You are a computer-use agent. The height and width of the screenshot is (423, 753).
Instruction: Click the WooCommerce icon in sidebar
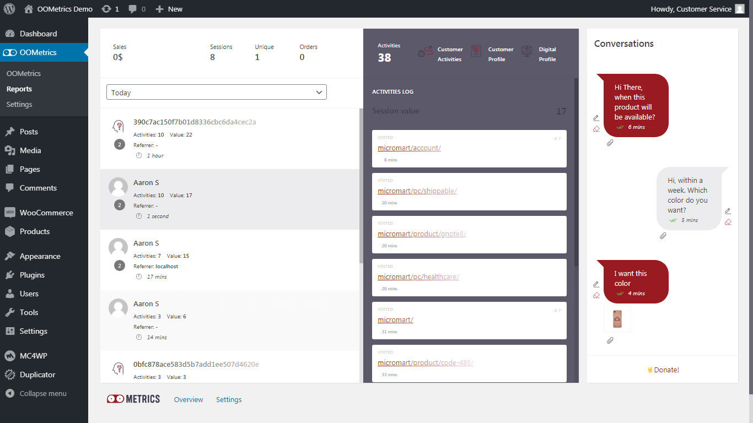pos(10,213)
